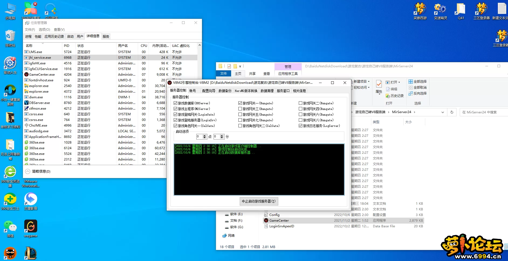Open 文件(F) menu in Task Manager
The image size is (508, 261).
(30, 30)
